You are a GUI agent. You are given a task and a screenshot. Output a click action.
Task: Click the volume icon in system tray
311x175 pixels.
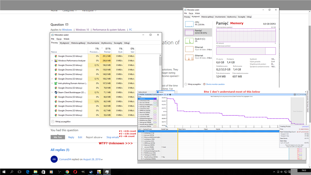pos(282,172)
